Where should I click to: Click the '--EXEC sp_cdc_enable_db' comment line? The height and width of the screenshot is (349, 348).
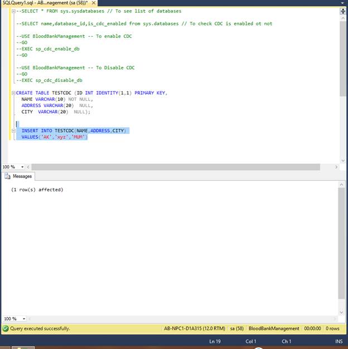(48, 49)
